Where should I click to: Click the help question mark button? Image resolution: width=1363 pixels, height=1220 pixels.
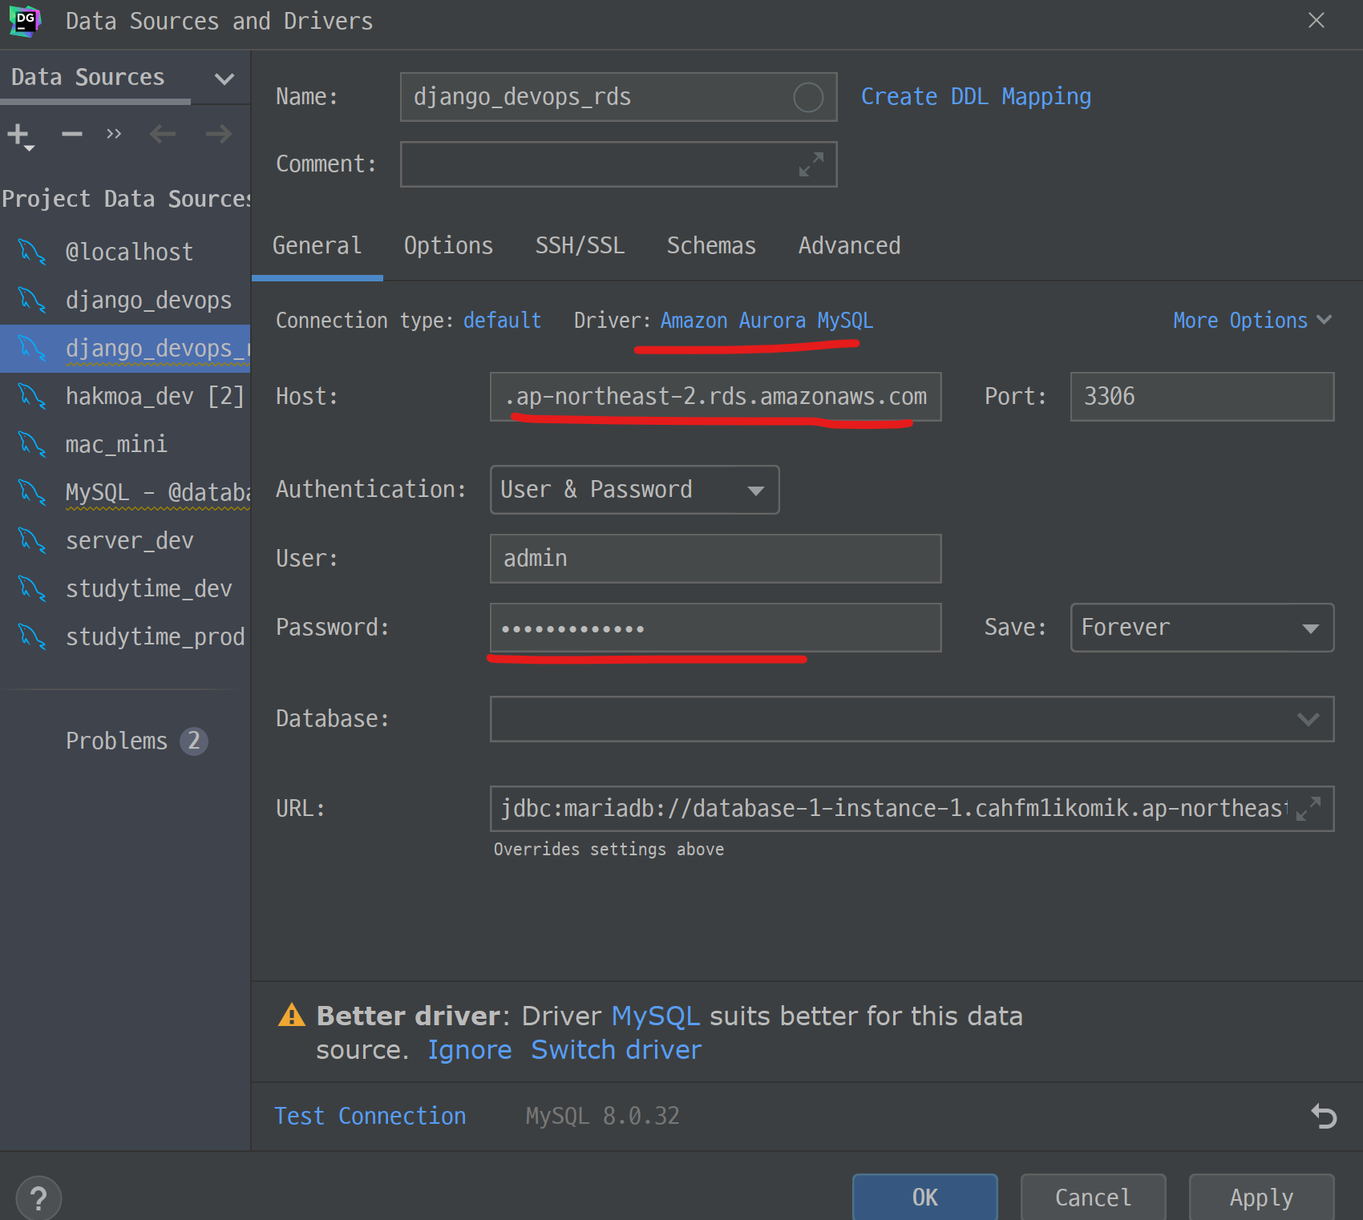point(38,1199)
